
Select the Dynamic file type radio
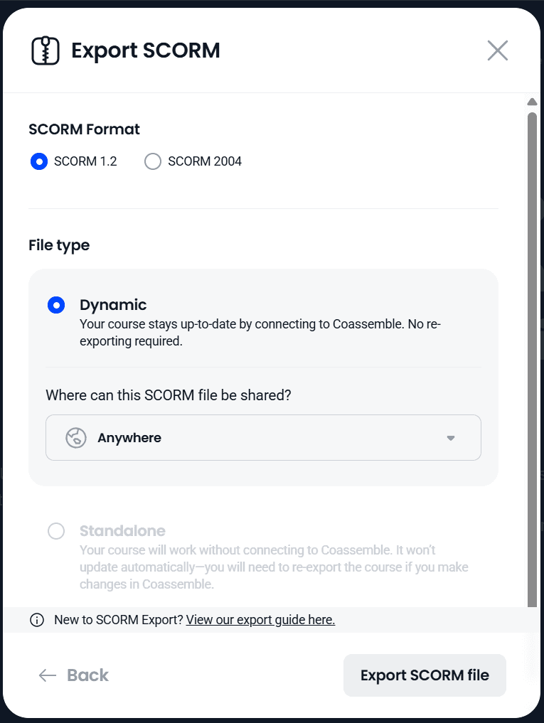click(x=56, y=305)
